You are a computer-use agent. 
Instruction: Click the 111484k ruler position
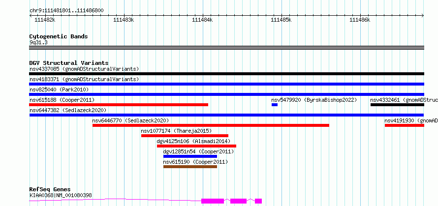[203, 20]
